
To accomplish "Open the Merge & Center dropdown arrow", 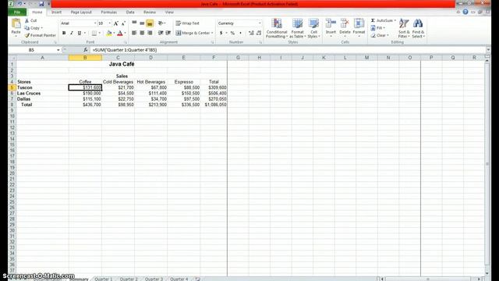I will tap(212, 33).
